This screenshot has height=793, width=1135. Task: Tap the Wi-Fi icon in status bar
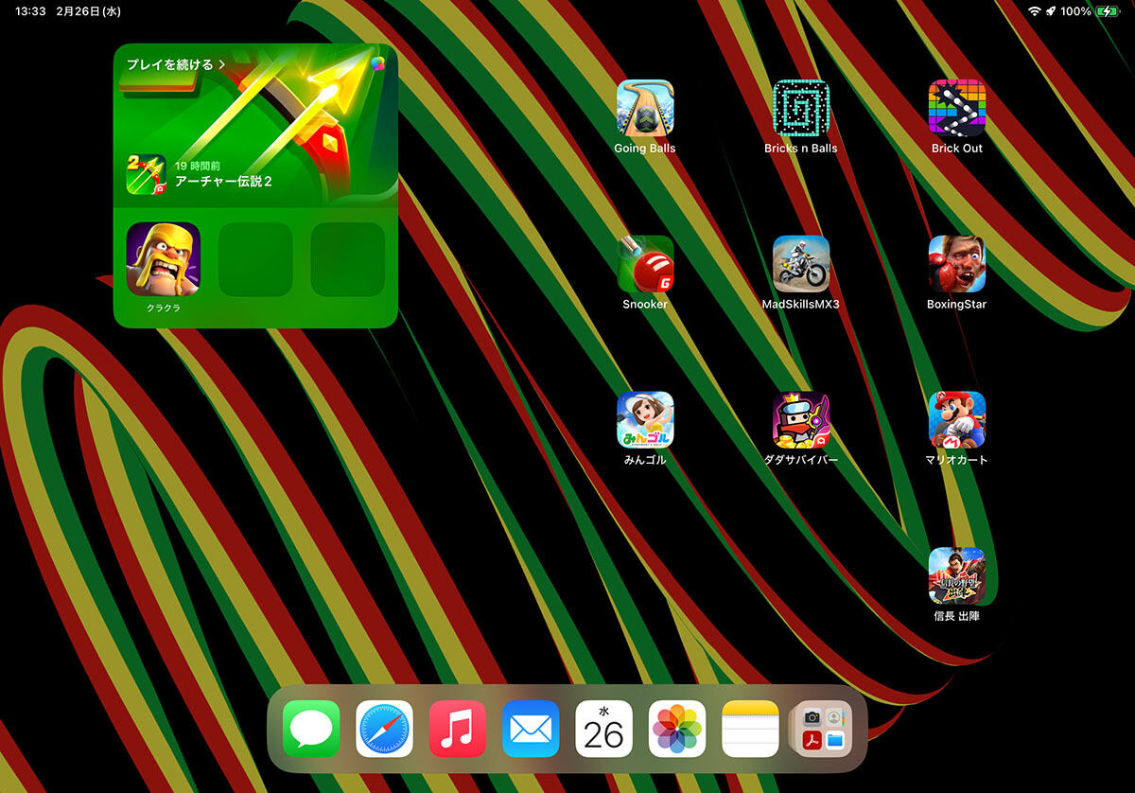point(1035,11)
